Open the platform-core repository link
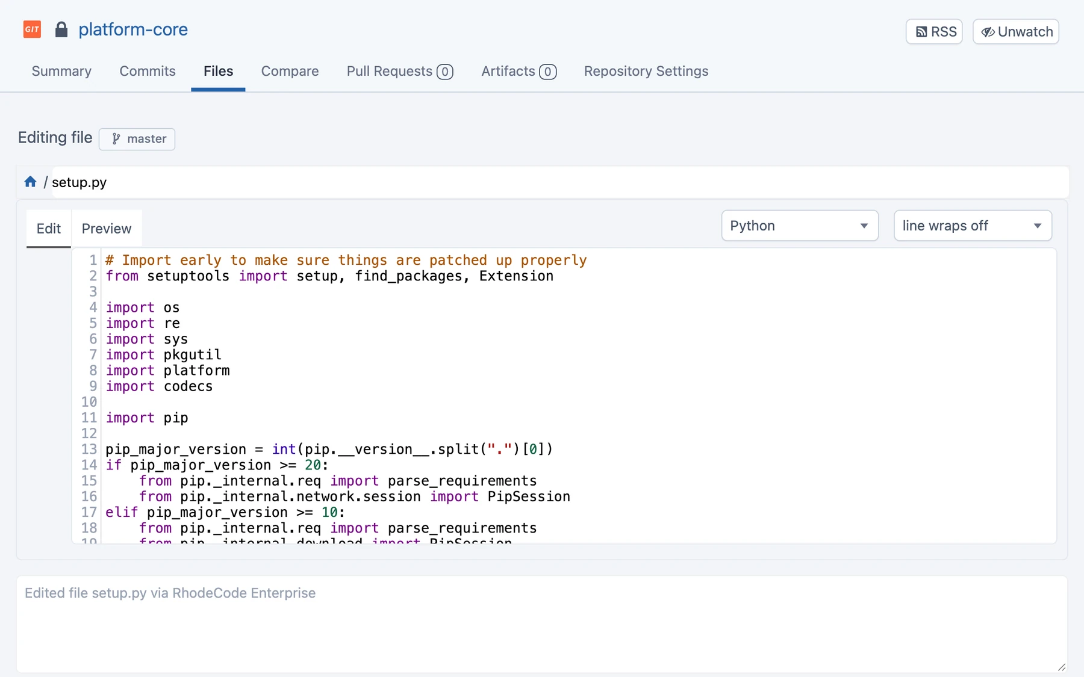The height and width of the screenshot is (677, 1084). 133,29
